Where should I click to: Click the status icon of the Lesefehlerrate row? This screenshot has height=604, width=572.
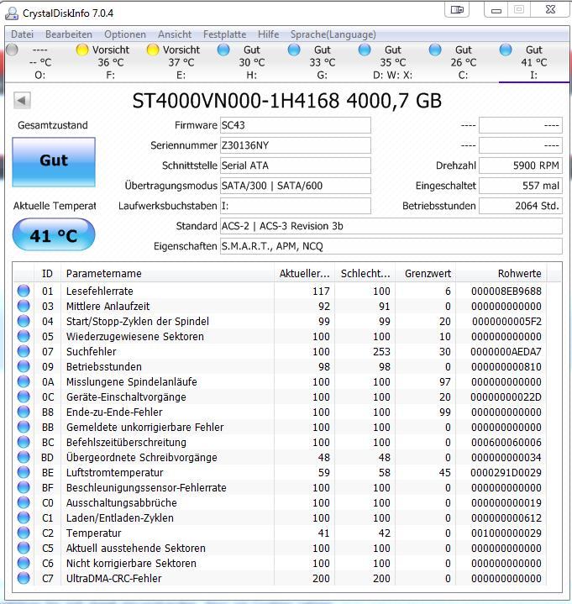pyautogui.click(x=24, y=291)
